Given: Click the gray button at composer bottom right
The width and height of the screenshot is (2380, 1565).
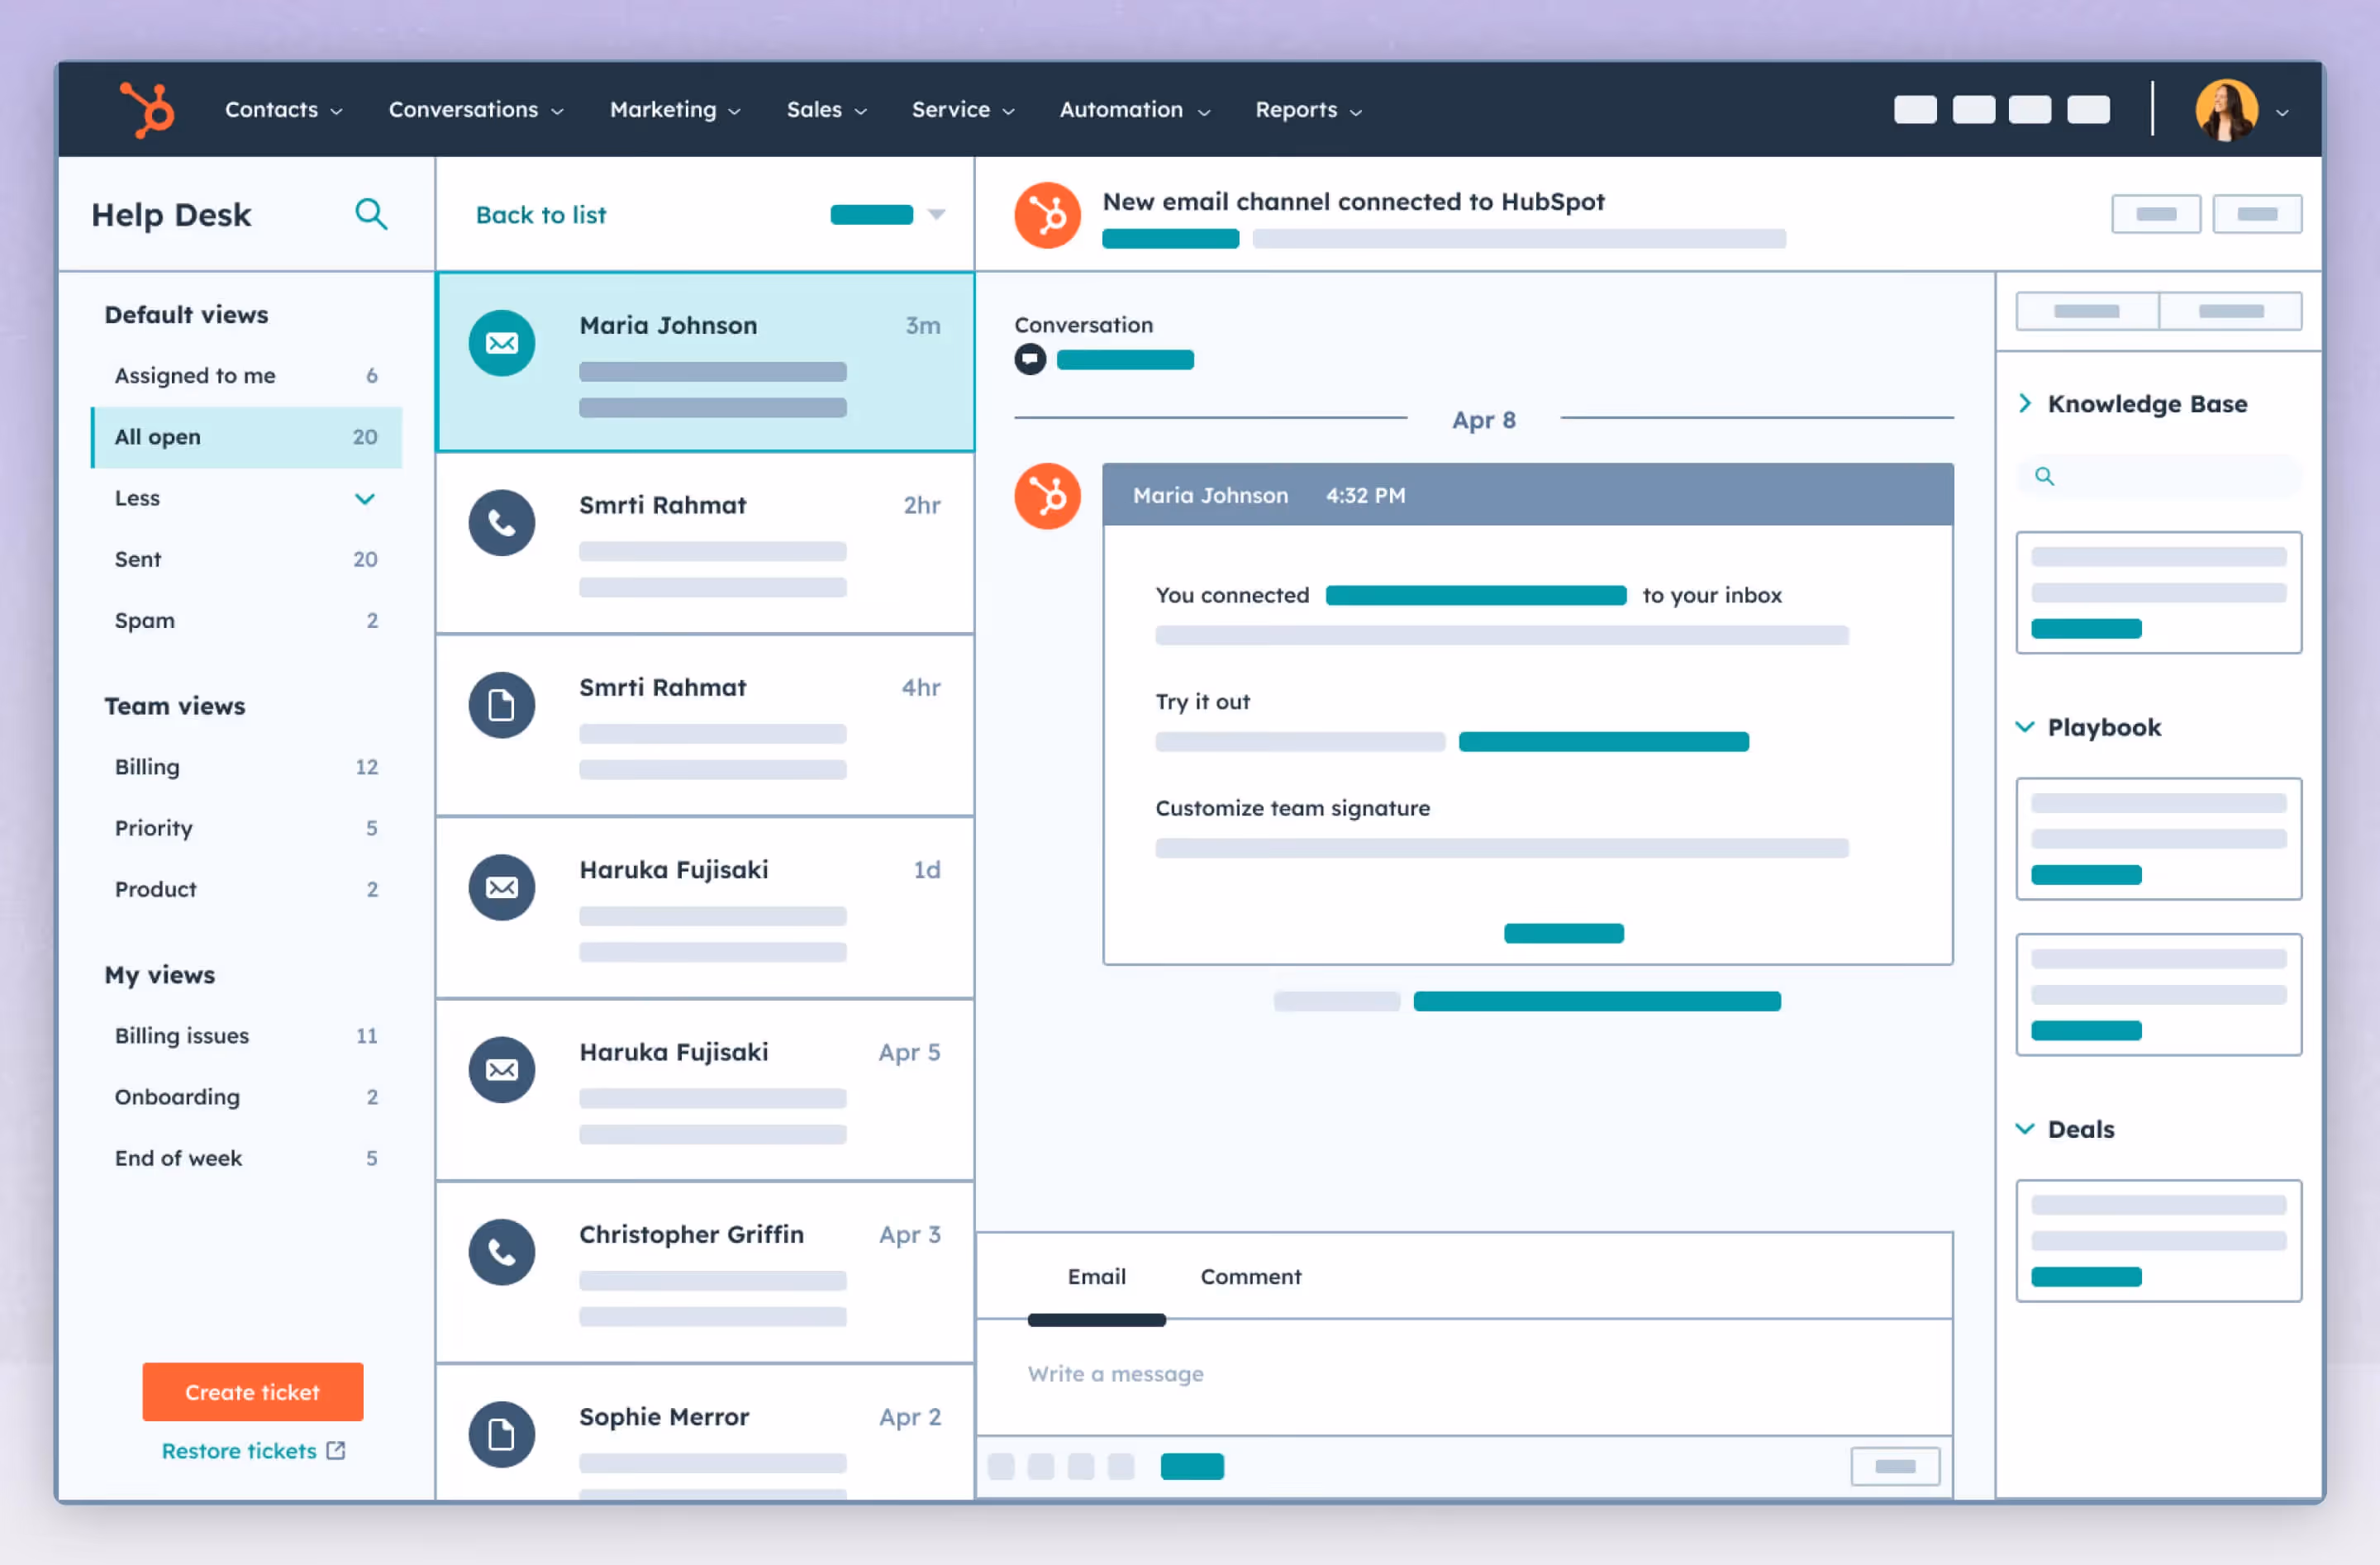Looking at the screenshot, I should 1895,1467.
